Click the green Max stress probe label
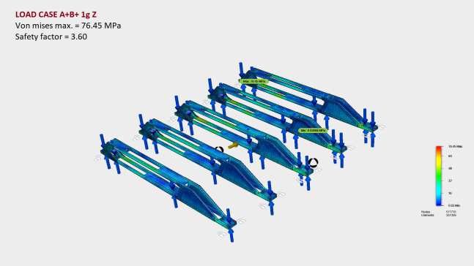The width and height of the screenshot is (474, 266). pos(254,81)
